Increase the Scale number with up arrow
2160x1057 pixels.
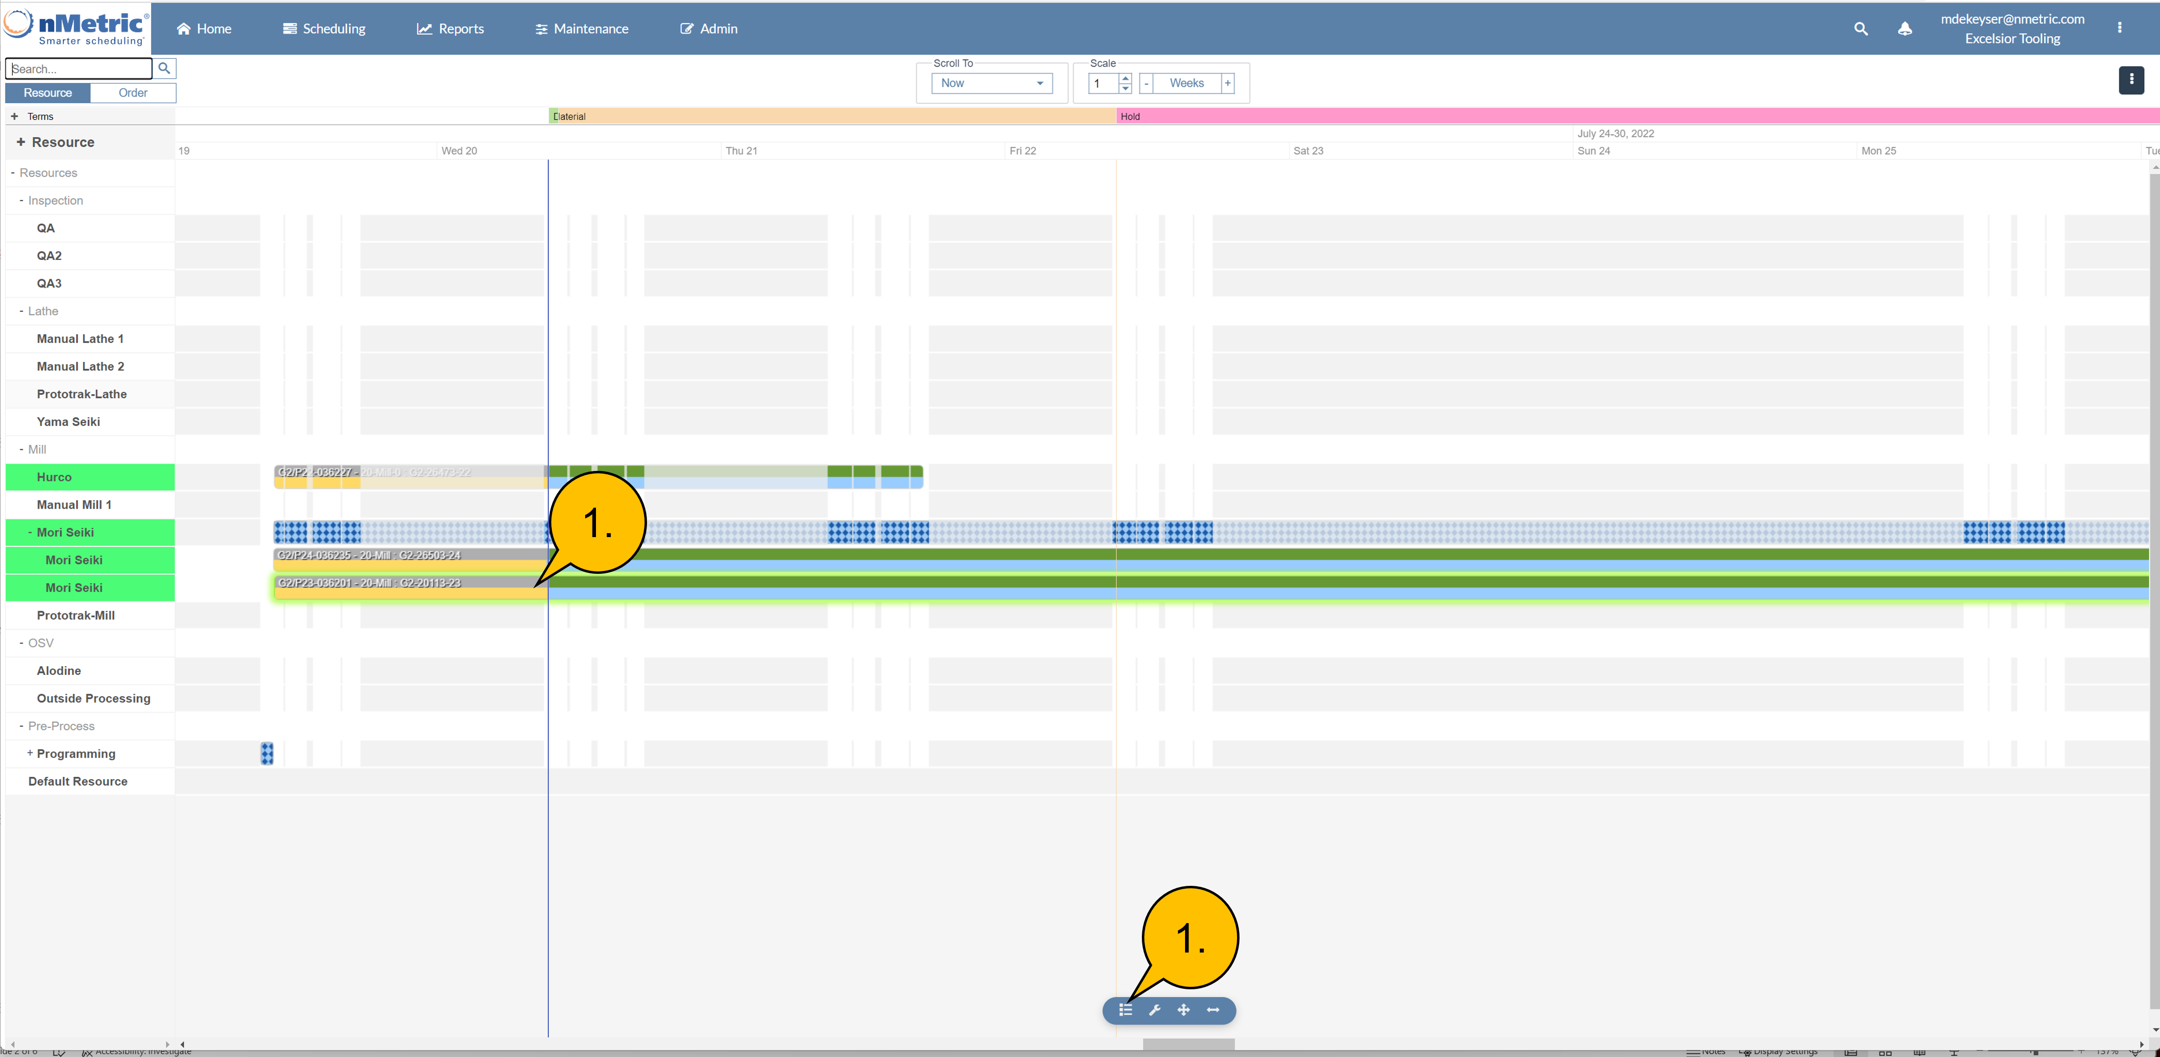(x=1125, y=79)
